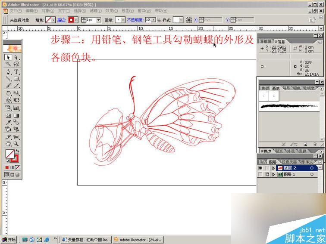Select the Type (T) tool
Viewport: 326px width, 244px height.
(16, 72)
